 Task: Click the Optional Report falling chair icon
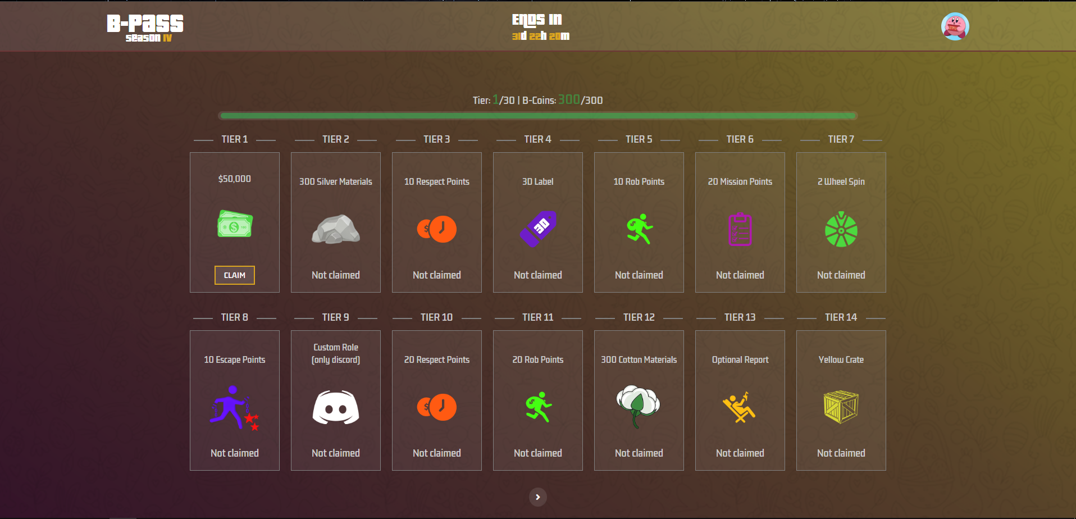pyautogui.click(x=740, y=407)
